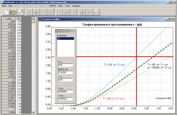Click the crosshair graph toolbar icon
Viewport: 177px width, 115px height.
[x=82, y=12]
